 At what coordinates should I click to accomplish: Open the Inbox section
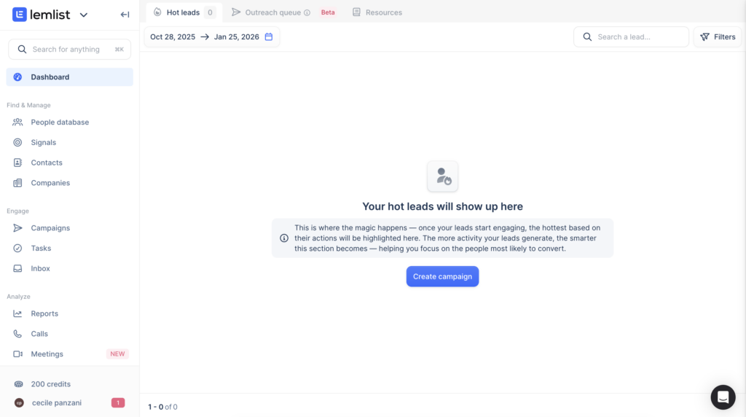40,268
